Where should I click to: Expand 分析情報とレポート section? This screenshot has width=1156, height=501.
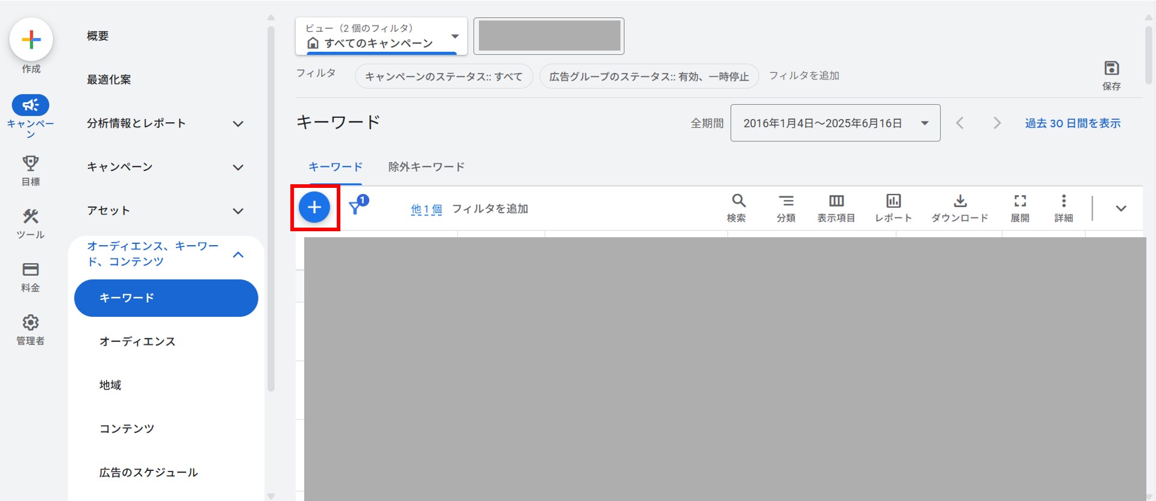click(239, 123)
